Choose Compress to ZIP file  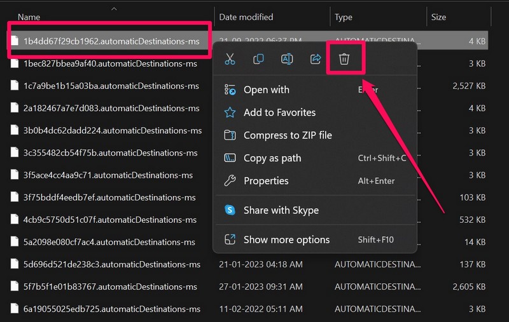pyautogui.click(x=288, y=135)
